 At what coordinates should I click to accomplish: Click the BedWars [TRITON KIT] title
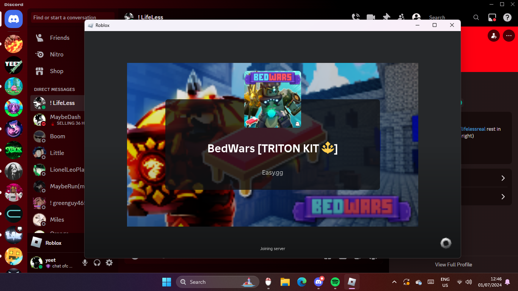point(273,148)
